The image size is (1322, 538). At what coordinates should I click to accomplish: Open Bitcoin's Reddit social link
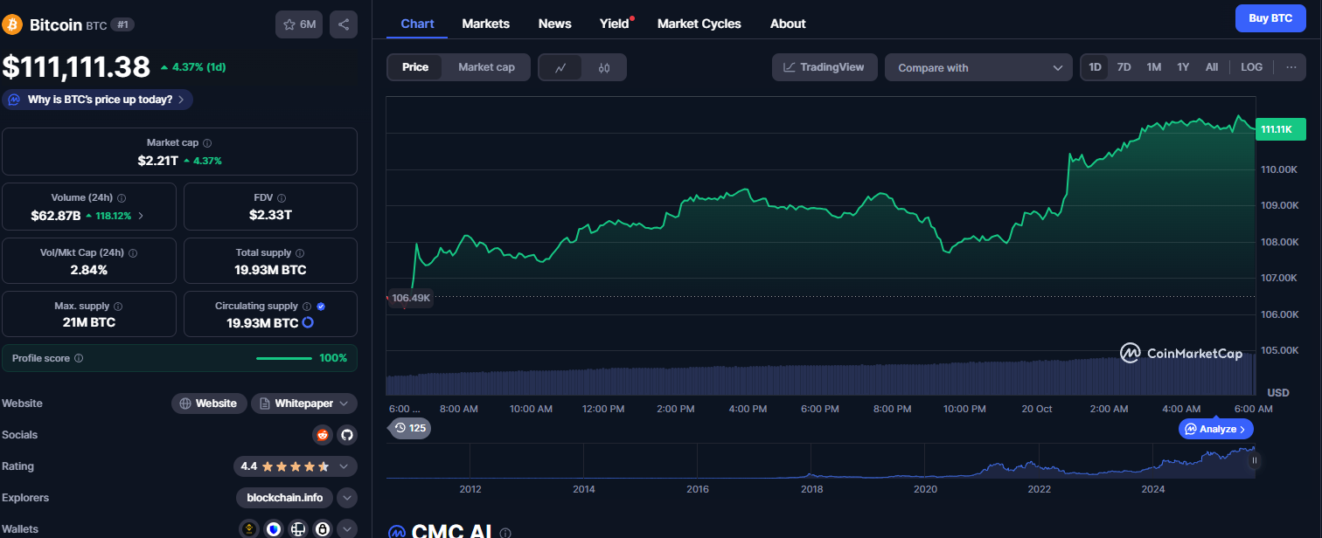click(x=324, y=435)
